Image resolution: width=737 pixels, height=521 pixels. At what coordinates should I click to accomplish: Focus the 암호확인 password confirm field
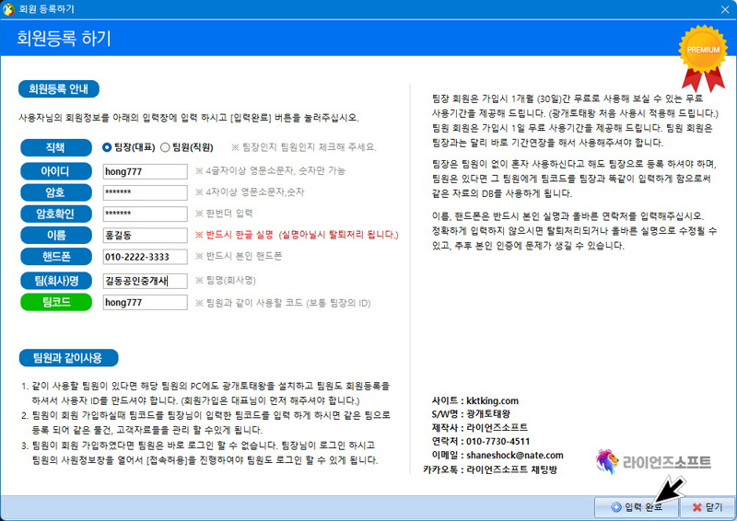[x=146, y=214]
